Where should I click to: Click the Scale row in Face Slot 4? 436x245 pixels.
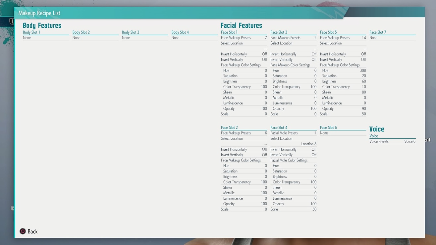[x=293, y=209]
